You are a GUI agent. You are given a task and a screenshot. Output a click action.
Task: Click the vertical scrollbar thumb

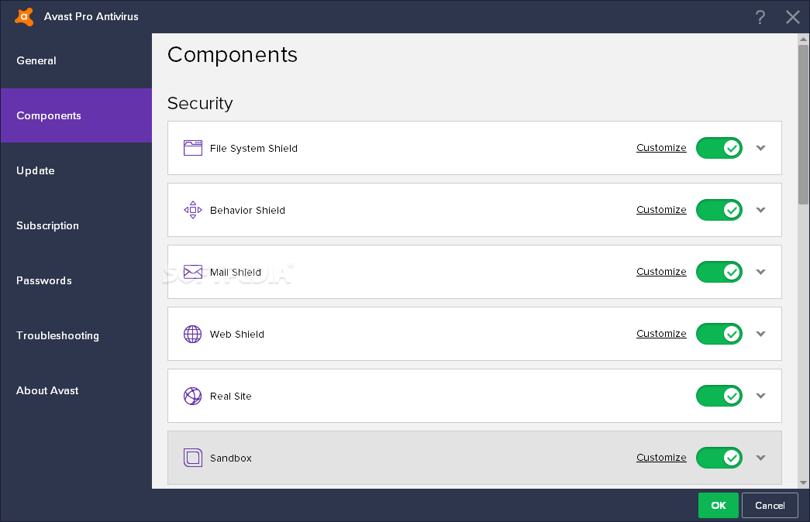803,124
